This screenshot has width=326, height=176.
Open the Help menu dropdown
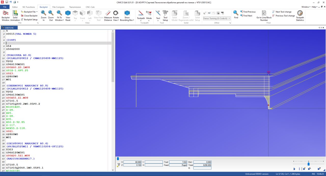[315, 7]
